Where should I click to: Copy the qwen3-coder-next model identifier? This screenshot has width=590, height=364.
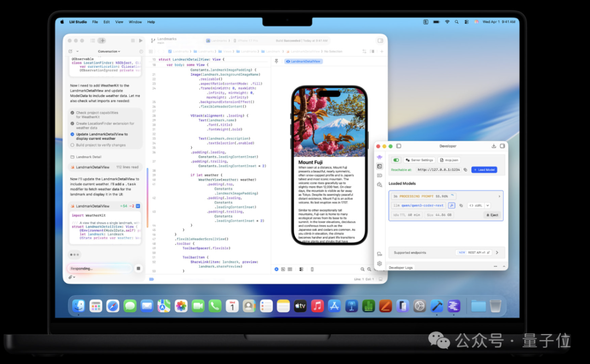pyautogui.click(x=461, y=206)
